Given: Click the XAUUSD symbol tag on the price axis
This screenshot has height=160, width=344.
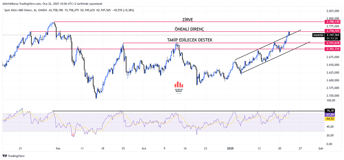Looking at the screenshot, I should 318,35.
